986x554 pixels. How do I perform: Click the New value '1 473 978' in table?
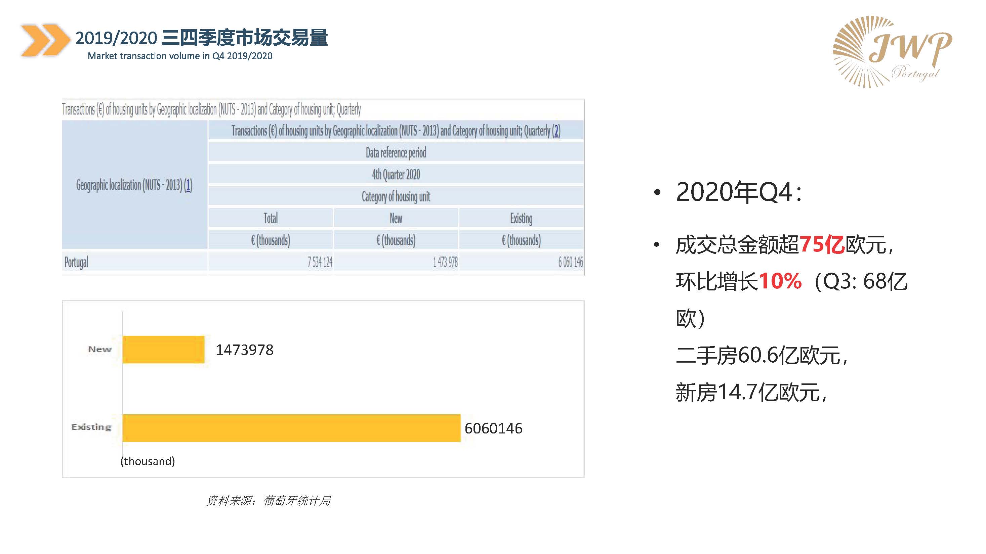(445, 262)
